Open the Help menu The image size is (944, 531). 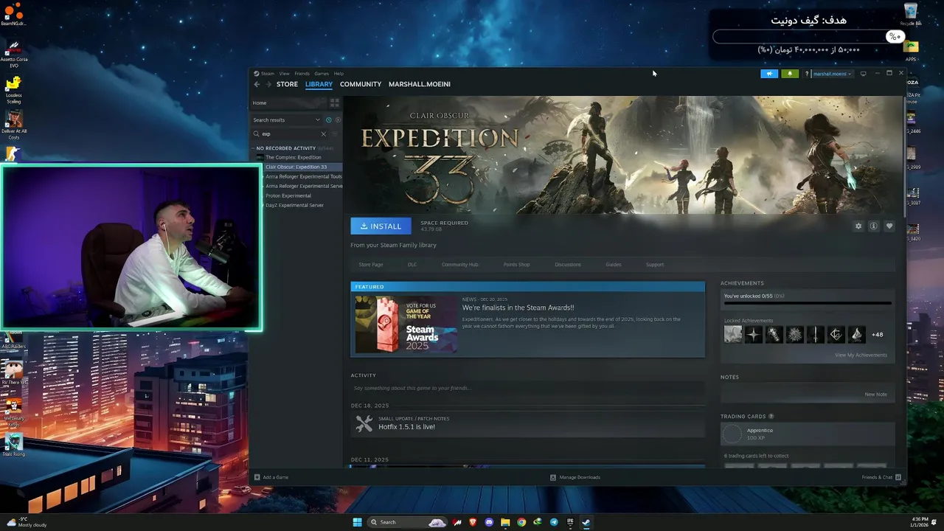(339, 74)
